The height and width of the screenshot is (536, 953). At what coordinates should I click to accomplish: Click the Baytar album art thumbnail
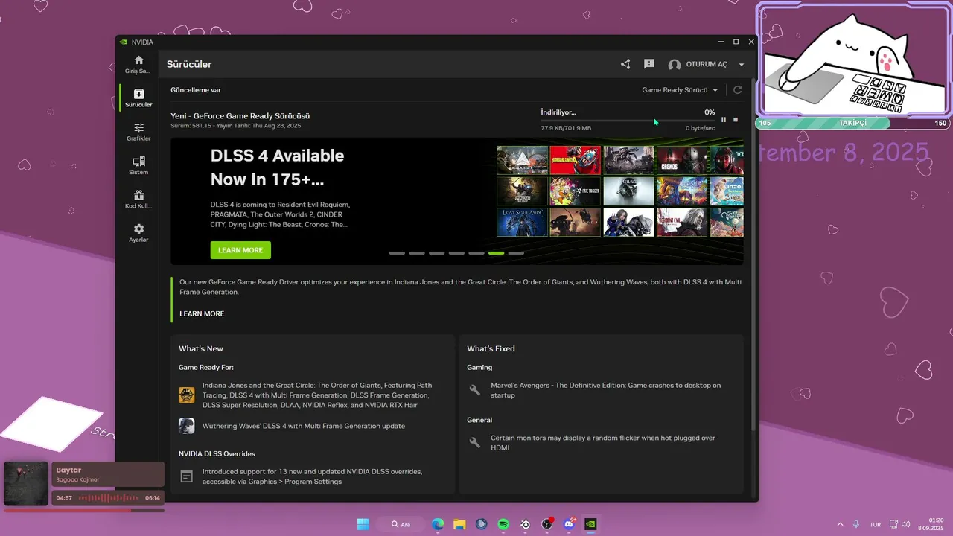tap(26, 483)
